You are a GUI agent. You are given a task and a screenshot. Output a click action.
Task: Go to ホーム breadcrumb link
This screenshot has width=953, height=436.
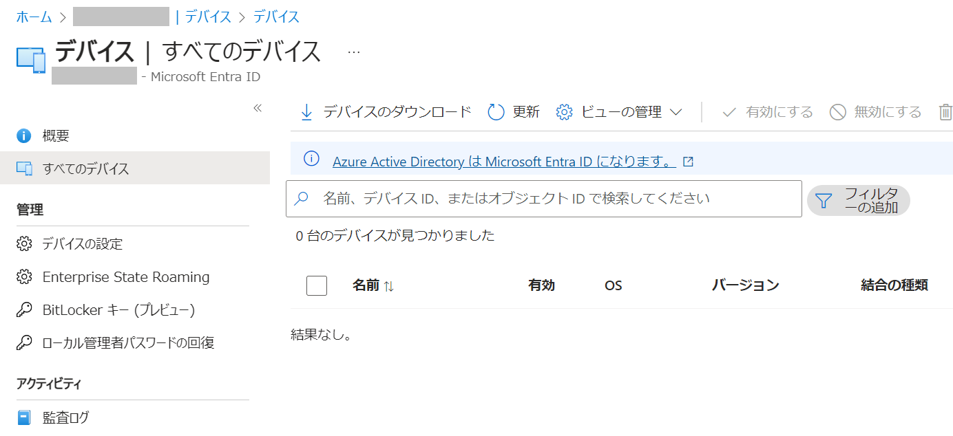[x=34, y=17]
